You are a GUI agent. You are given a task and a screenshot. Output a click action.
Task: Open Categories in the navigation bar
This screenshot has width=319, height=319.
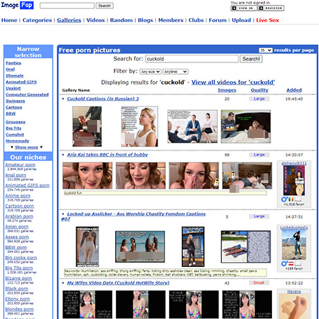(x=37, y=20)
